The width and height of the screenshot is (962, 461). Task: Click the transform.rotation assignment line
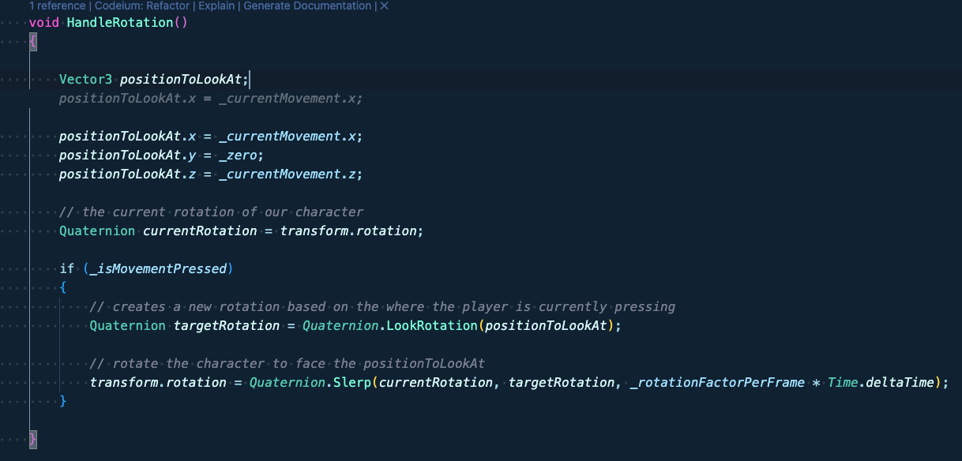point(158,382)
